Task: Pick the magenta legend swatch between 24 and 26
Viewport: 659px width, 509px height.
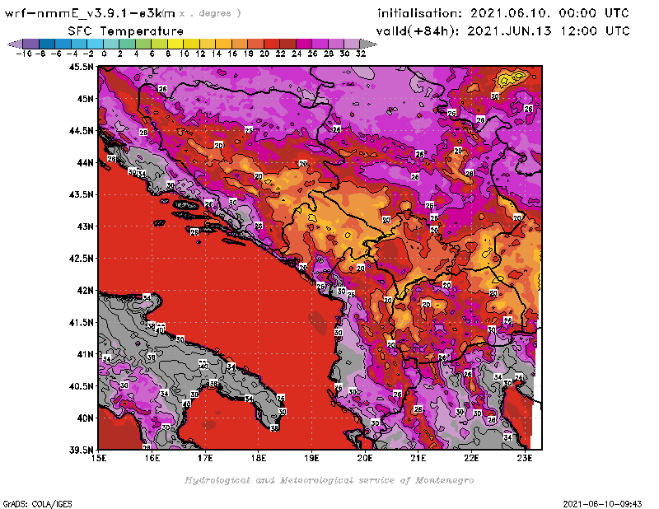Action: 304,44
